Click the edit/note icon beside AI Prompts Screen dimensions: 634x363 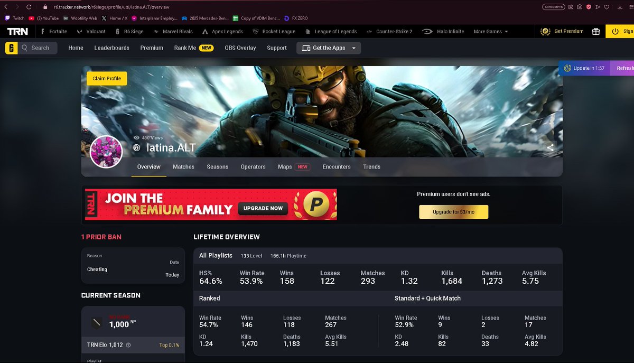coord(571,7)
